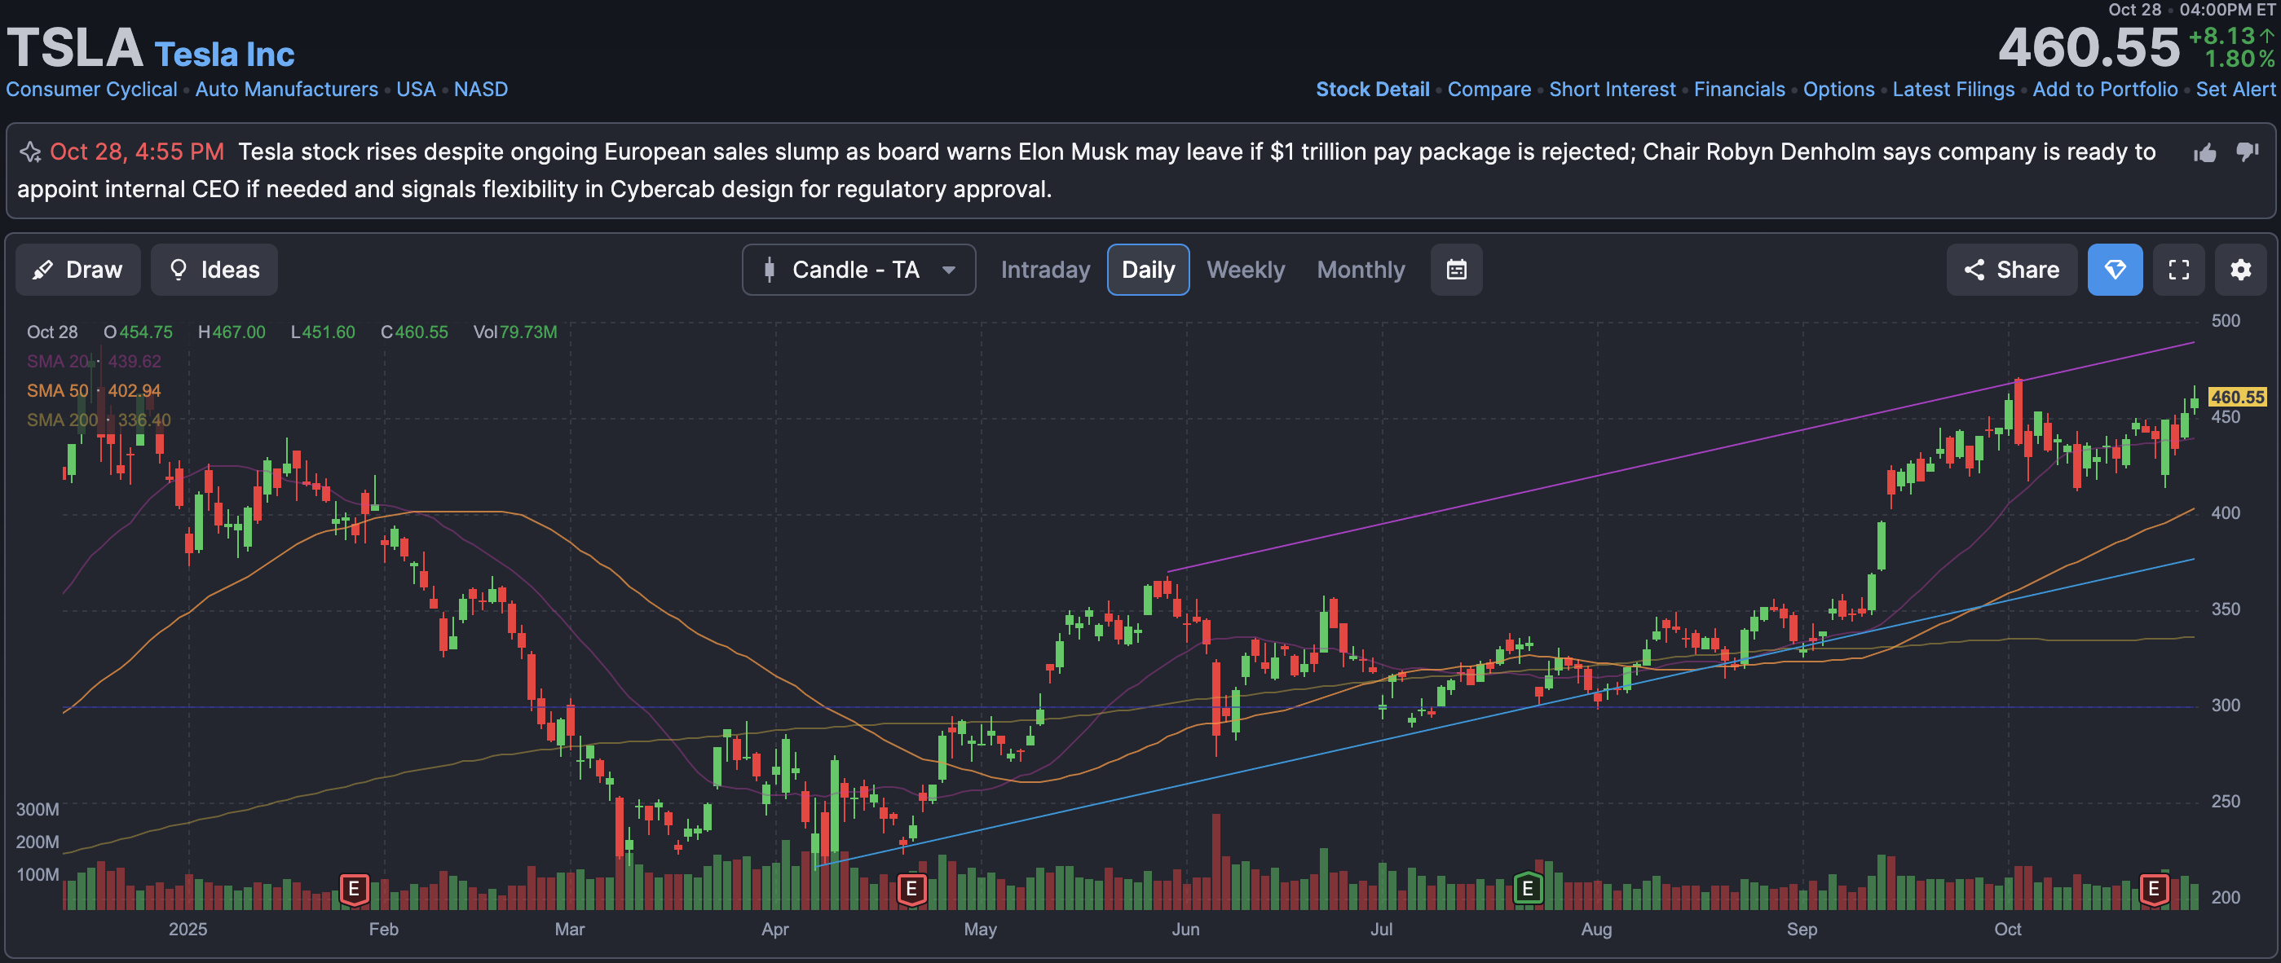Image resolution: width=2281 pixels, height=963 pixels.
Task: Click the Draw button
Action: coord(78,270)
